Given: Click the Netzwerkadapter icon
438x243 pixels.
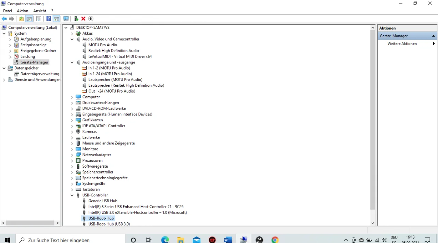Looking at the screenshot, I should 78,155.
